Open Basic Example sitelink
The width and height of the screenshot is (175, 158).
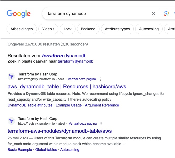[x=20, y=150]
